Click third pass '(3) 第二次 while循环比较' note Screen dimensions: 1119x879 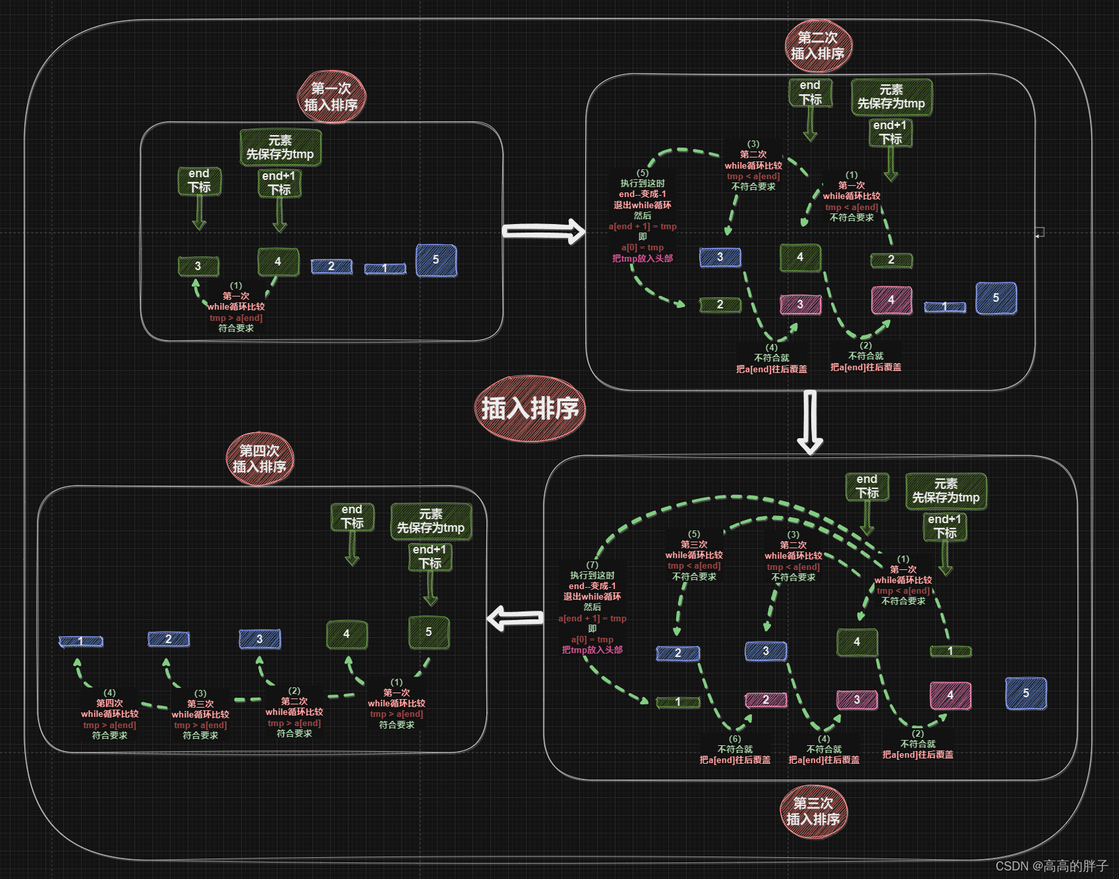(793, 556)
